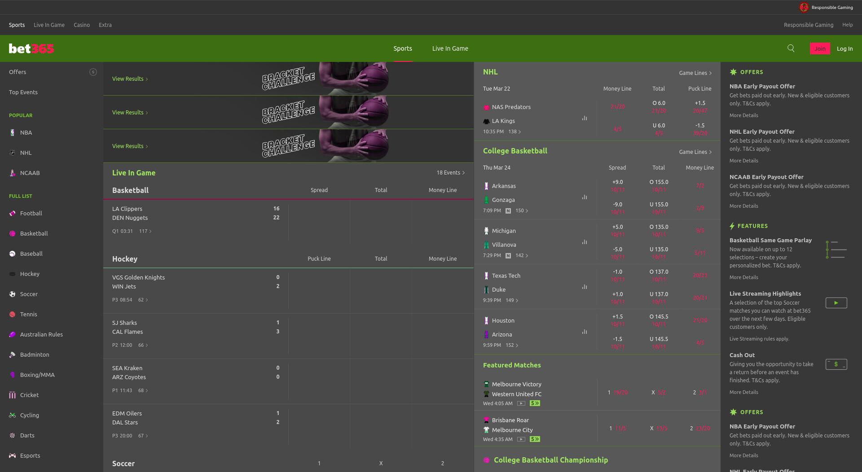Image resolution: width=862 pixels, height=472 pixels.
Task: Click the Join button
Action: click(820, 48)
